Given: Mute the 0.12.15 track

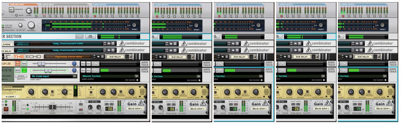Looking at the screenshot, I should [x=18, y=70].
